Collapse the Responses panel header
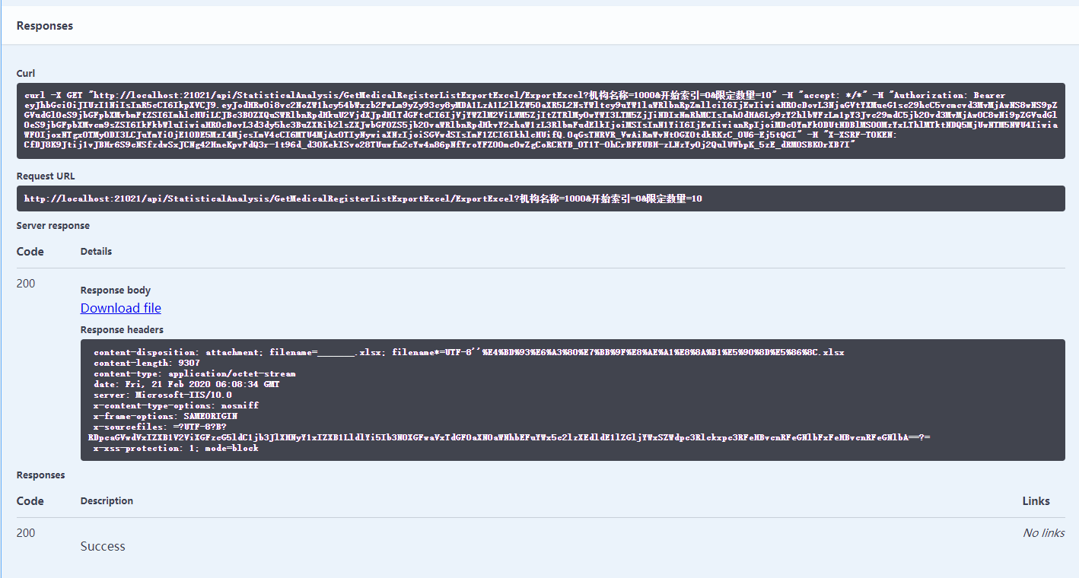 (43, 25)
